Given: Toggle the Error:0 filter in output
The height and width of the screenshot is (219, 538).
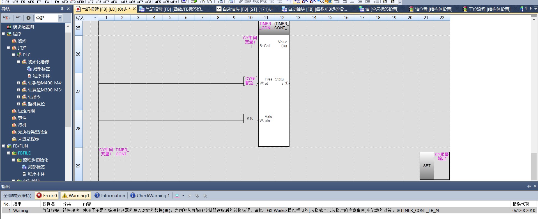Looking at the screenshot, I should pyautogui.click(x=47, y=195).
